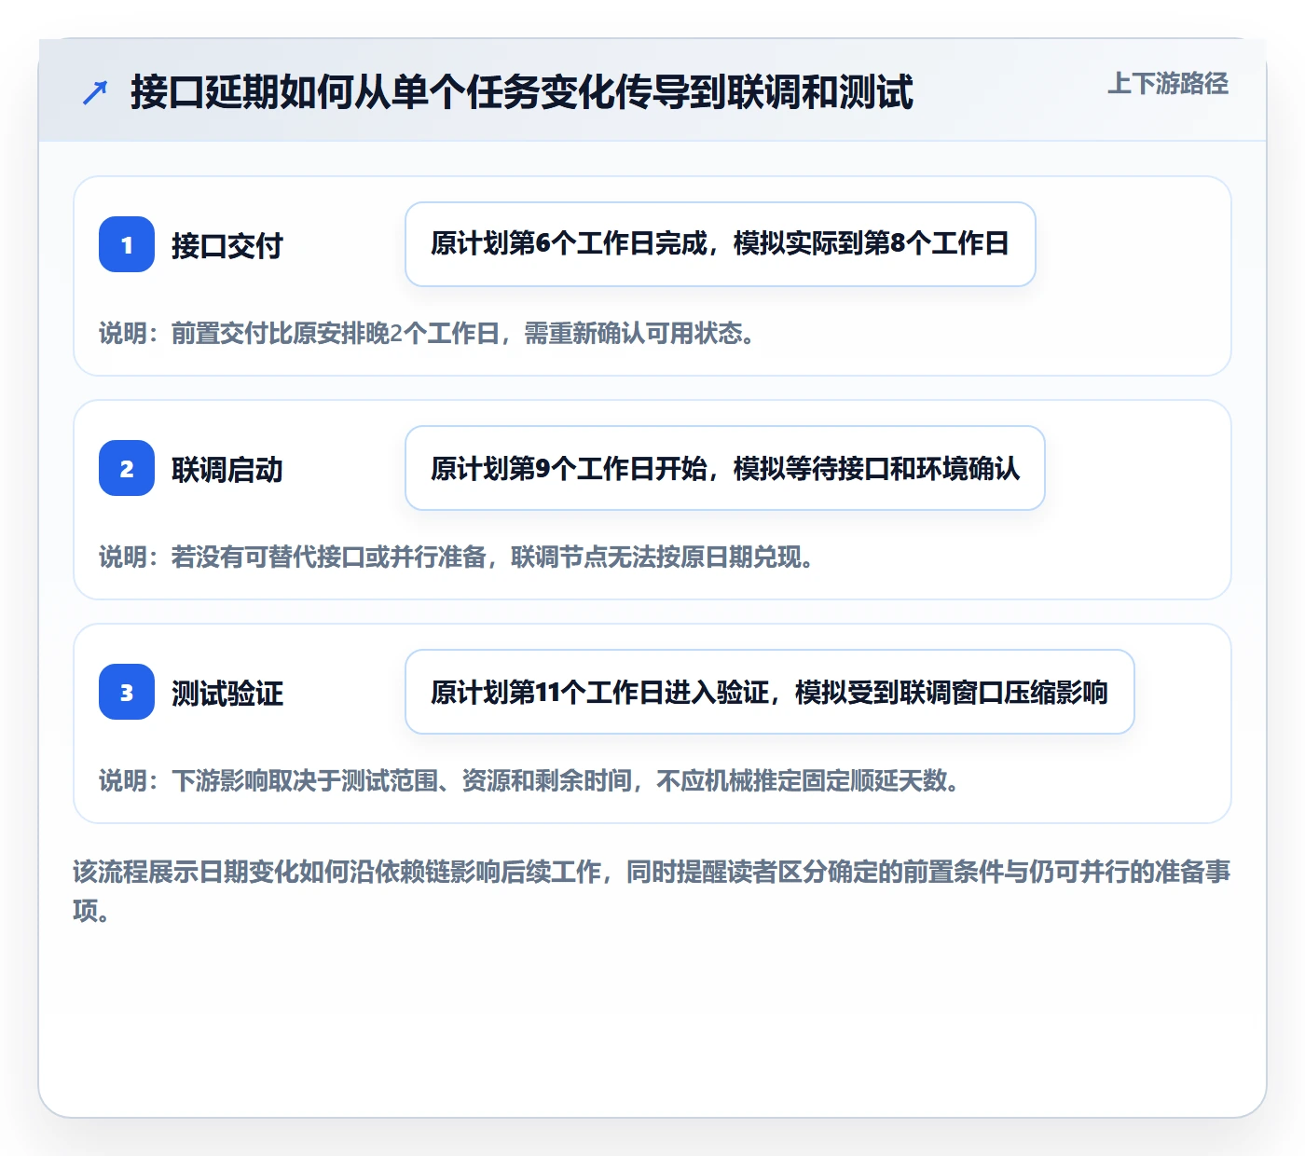1305x1156 pixels.
Task: Click the note 前置交付比原安排晚2个工作日
Action: tap(428, 333)
